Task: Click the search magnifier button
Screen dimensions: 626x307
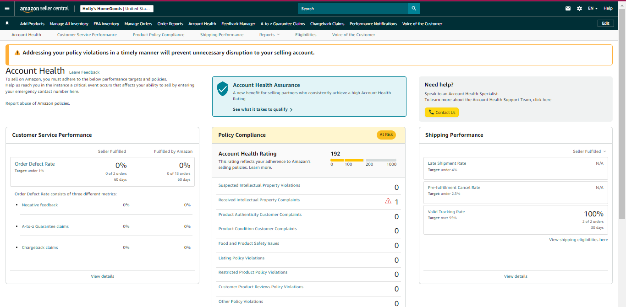Action: click(414, 9)
